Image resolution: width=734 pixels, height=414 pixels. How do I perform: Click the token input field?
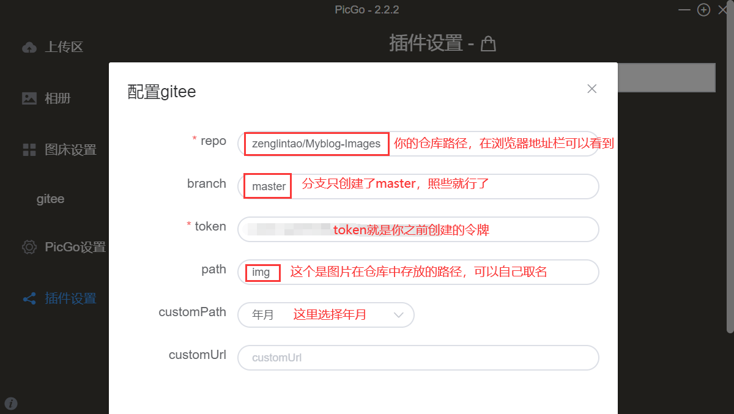418,229
